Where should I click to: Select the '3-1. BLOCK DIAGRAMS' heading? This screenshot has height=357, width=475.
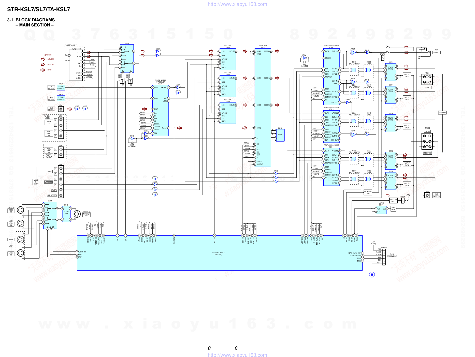tap(31, 20)
